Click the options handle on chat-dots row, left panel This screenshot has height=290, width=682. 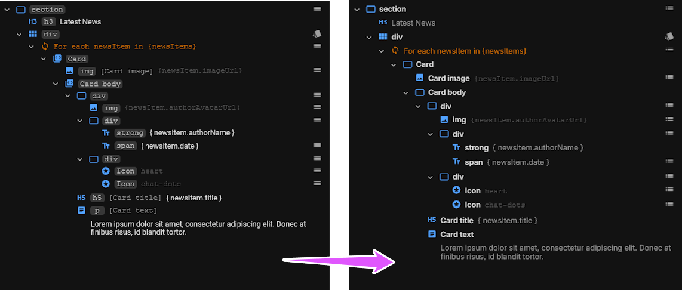pos(317,183)
